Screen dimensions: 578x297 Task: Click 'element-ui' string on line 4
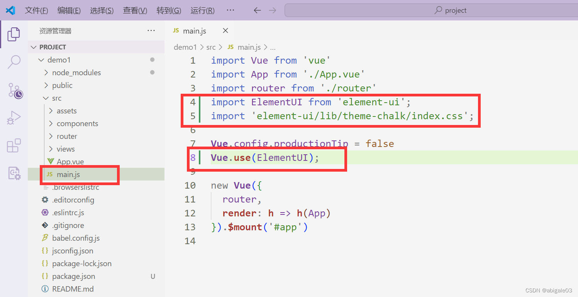(371, 102)
